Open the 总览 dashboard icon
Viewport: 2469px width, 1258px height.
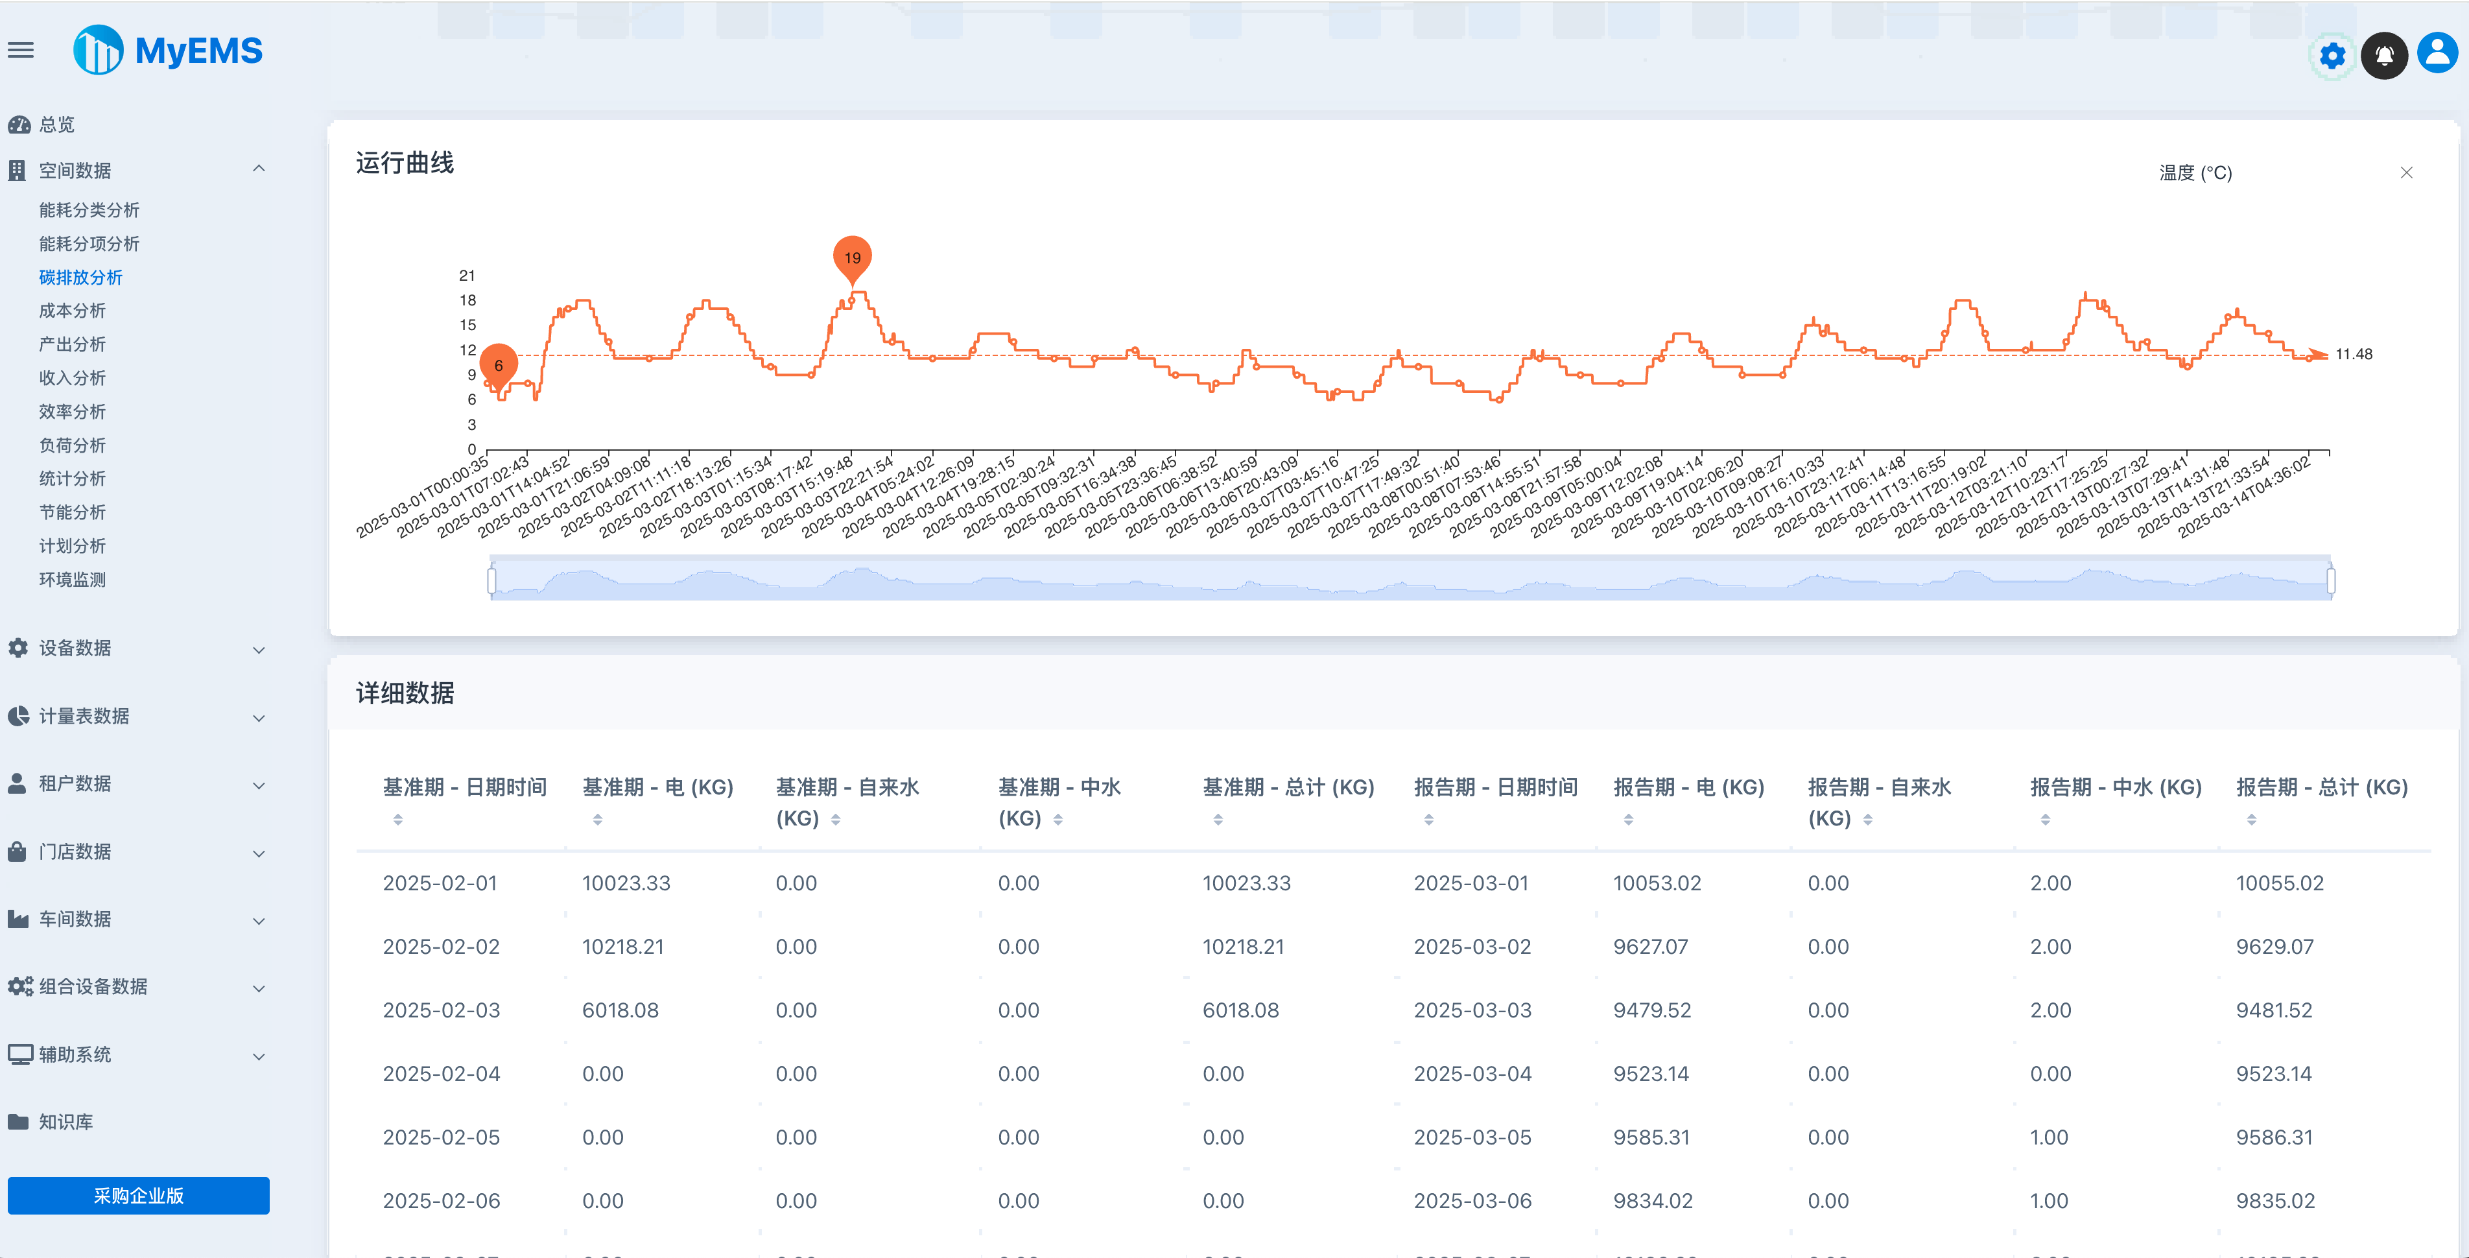click(19, 125)
